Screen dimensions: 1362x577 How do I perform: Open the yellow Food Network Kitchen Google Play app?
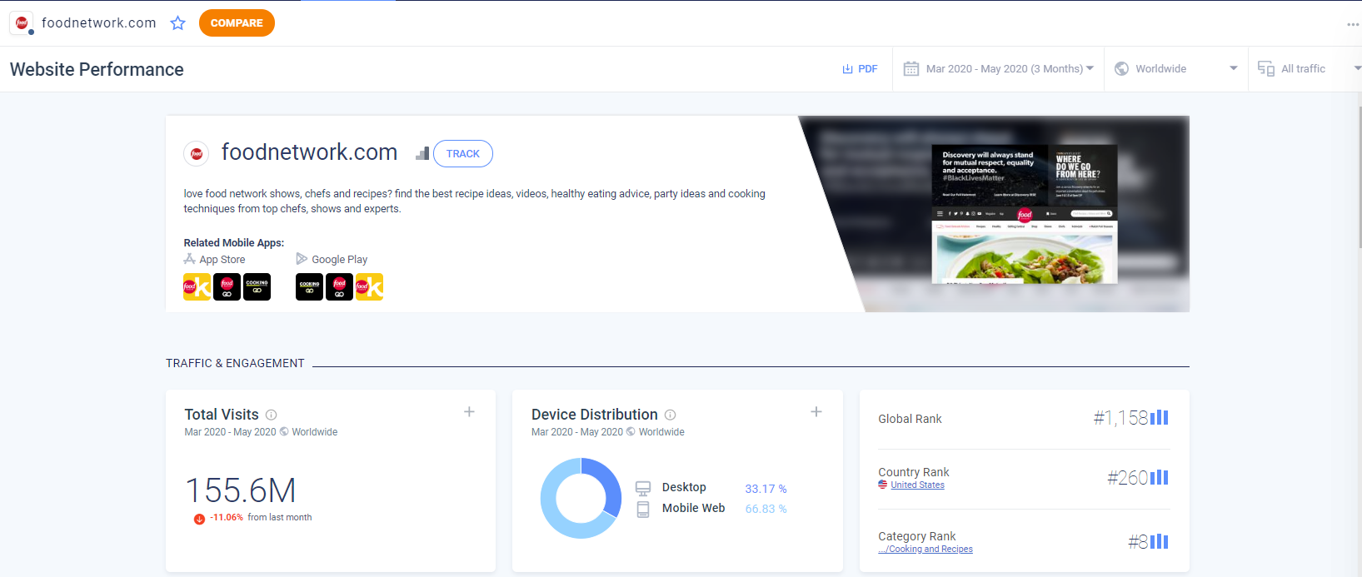[x=369, y=287]
